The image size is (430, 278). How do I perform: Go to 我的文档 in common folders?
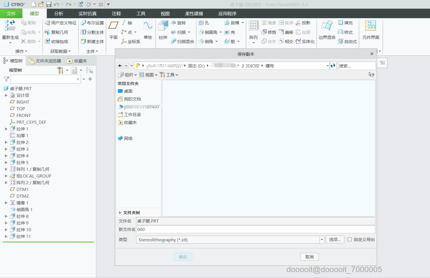point(129,99)
